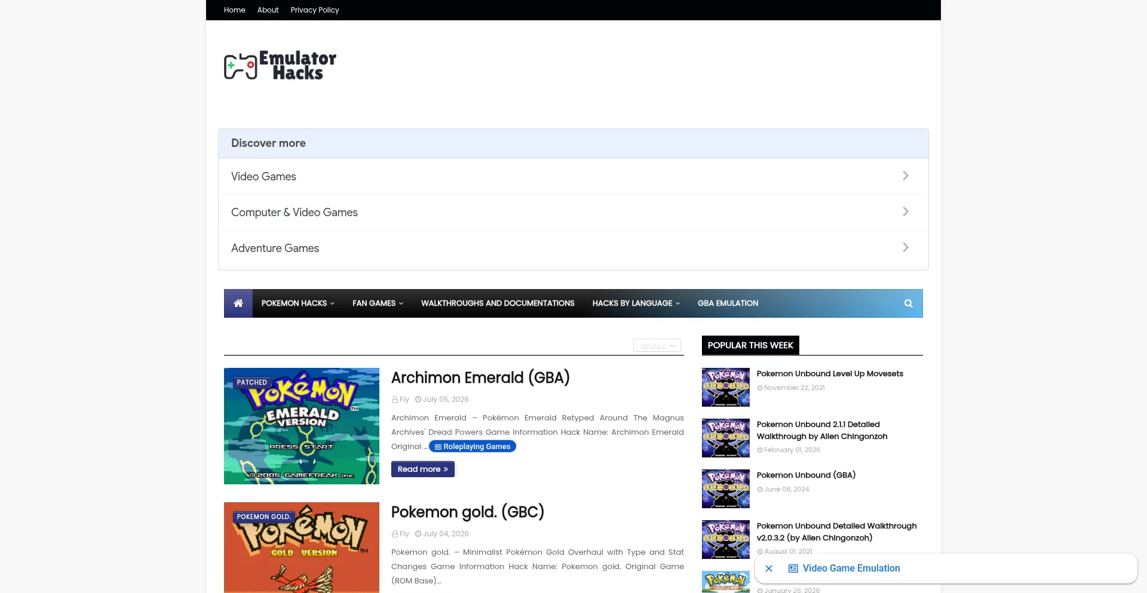The height and width of the screenshot is (593, 1147).
Task: Open Pokemon Unbound Walkthrough v2.0.3.2 post
Action: click(x=836, y=532)
